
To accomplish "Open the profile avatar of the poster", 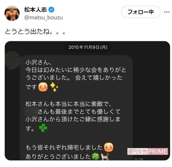I will [12, 13].
